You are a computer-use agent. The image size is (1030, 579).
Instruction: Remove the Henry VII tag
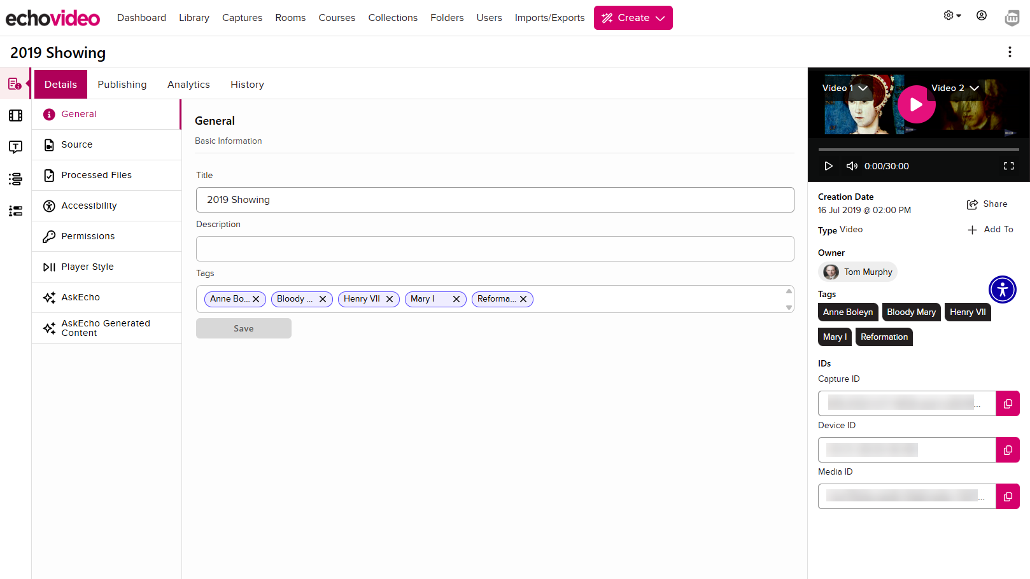click(x=390, y=299)
